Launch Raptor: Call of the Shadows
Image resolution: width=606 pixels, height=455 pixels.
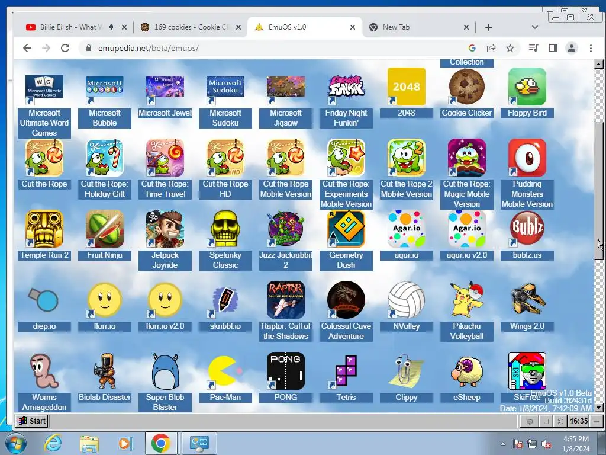[x=286, y=300]
